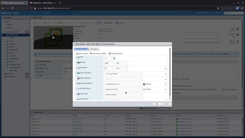The width and height of the screenshot is (245, 138).
Task: Toggle Connect checkbox for Network Adapter 1
Action: (x=144, y=84)
